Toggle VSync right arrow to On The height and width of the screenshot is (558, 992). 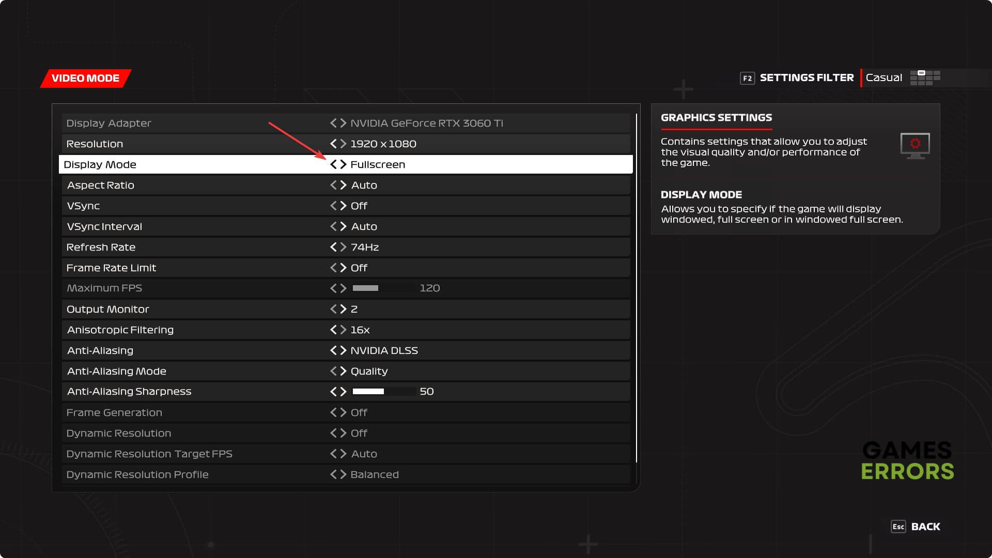tap(344, 206)
